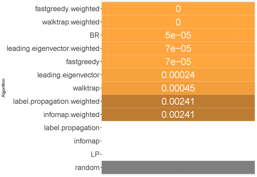Image resolution: width=257 pixels, height=177 pixels.
Task: Click the walktrap.weighted row label
Action: [x=71, y=22]
